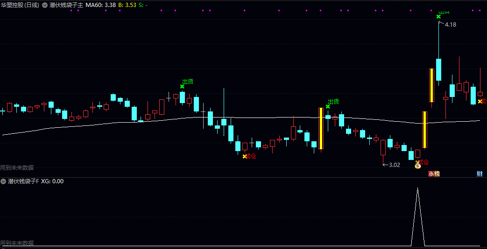Click the yellow X marker at the chart's right edge
The width and height of the screenshot is (487, 249).
point(480,101)
